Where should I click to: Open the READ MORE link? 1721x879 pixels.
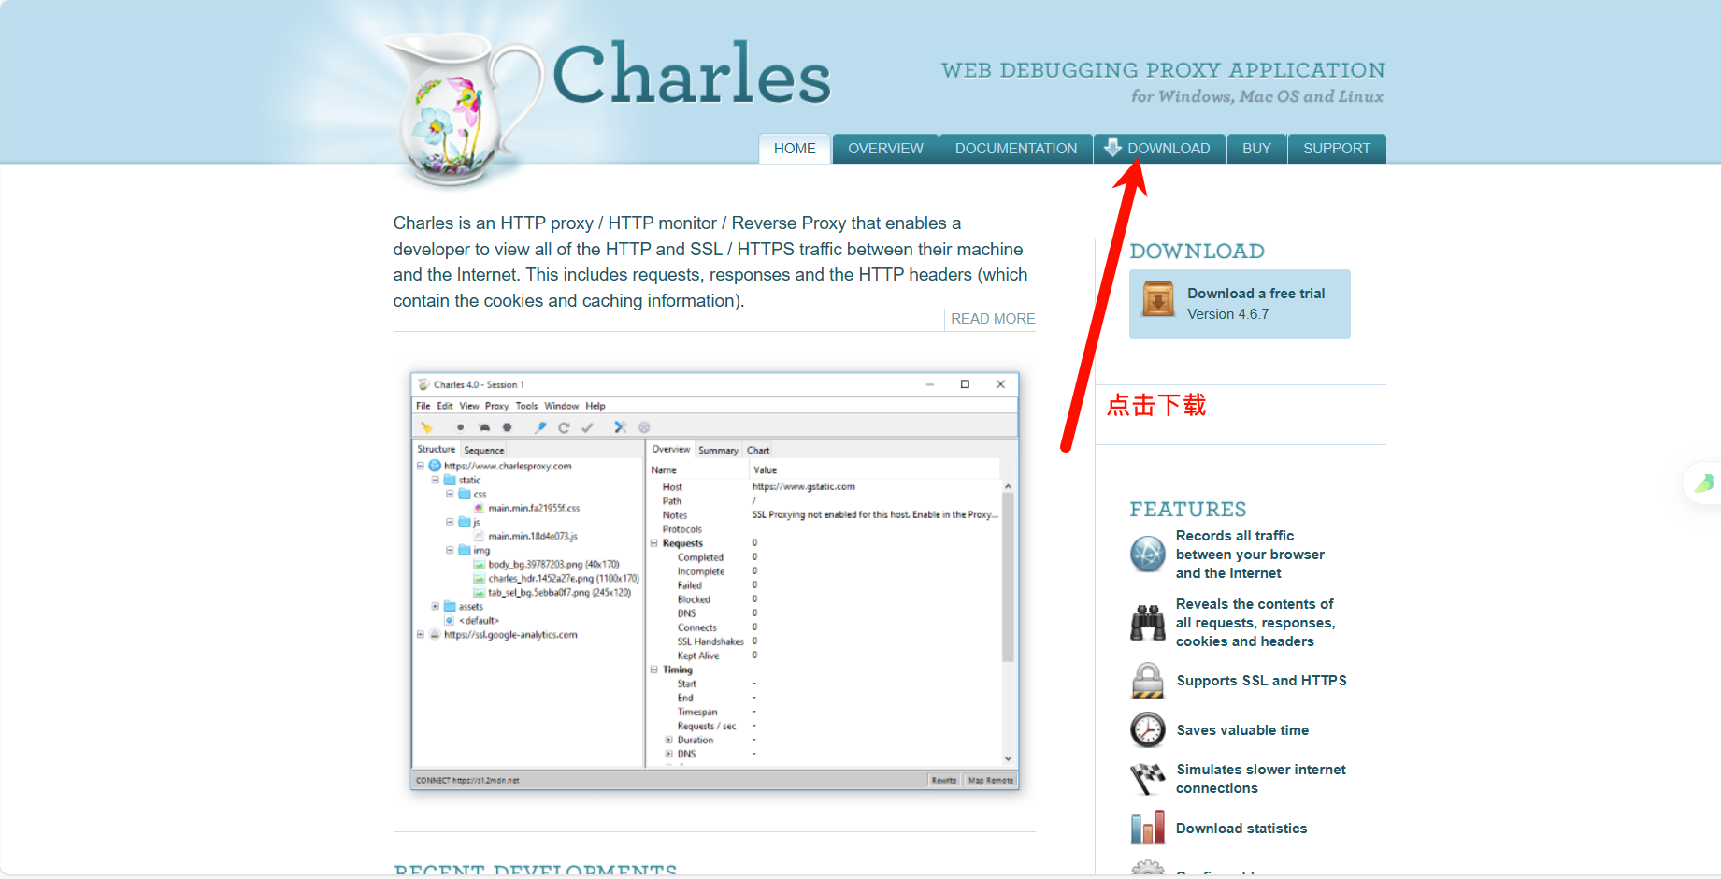992,318
